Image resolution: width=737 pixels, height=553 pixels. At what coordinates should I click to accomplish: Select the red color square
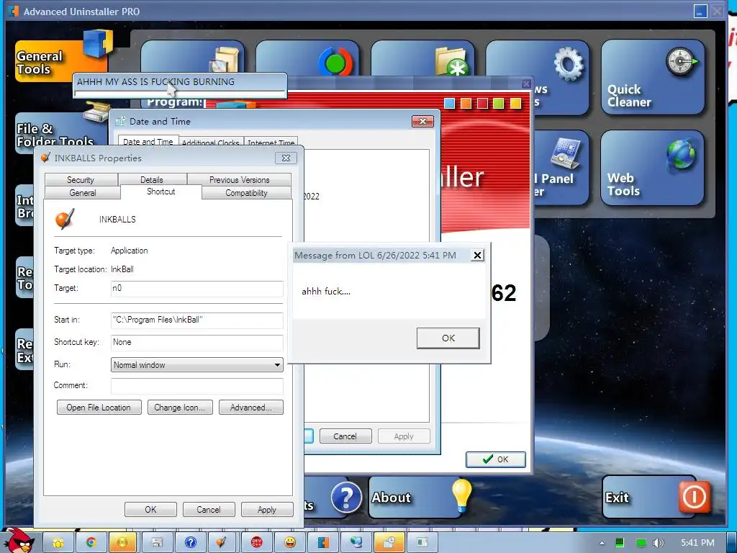point(482,104)
